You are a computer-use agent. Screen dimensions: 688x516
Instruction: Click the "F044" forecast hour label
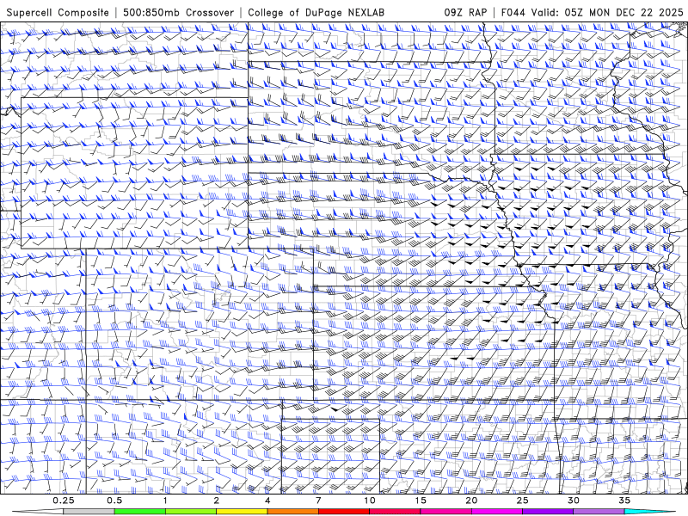(513, 13)
